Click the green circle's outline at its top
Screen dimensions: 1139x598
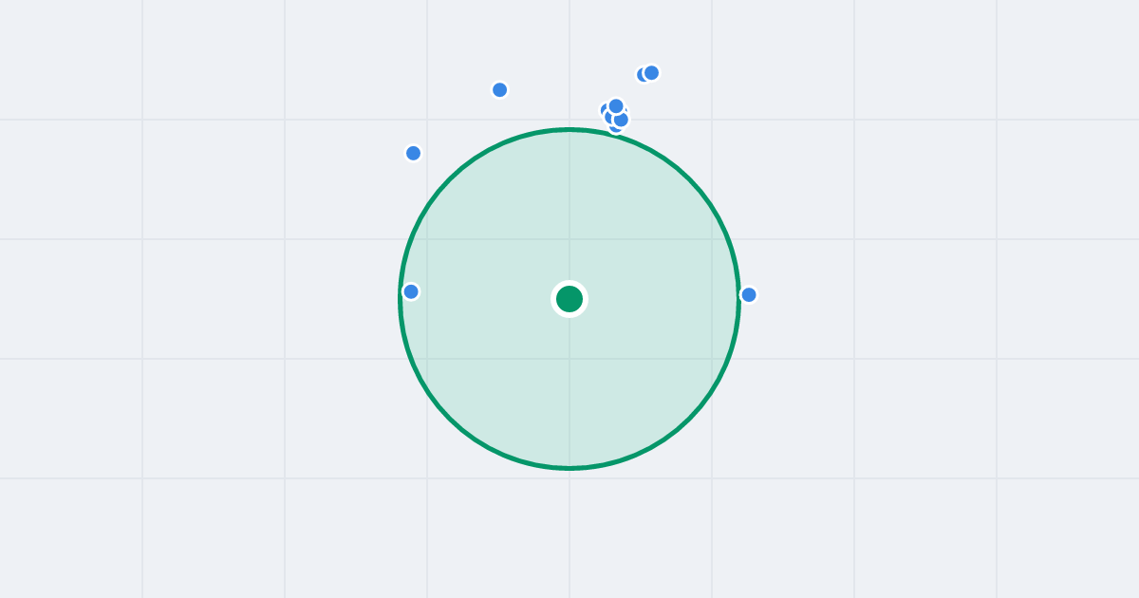569,130
